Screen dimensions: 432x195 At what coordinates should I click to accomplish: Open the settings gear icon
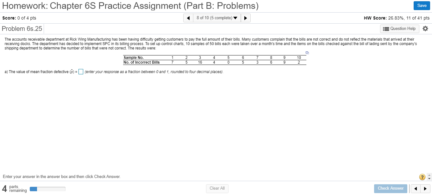425,28
